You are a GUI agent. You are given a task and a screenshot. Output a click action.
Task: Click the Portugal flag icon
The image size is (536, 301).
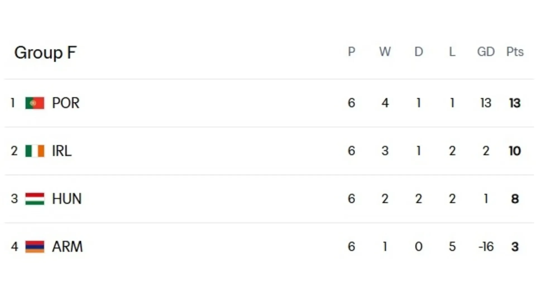(35, 103)
